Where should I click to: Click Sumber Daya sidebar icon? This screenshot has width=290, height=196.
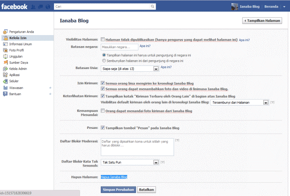6,63
